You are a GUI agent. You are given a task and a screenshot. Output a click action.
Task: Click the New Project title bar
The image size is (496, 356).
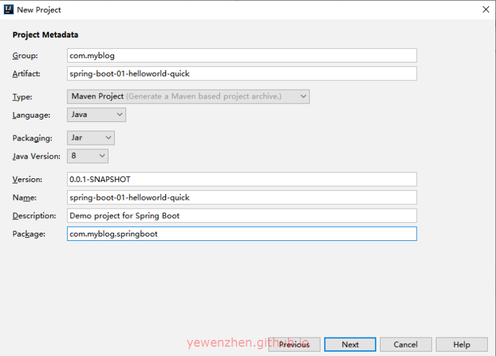[248, 9]
